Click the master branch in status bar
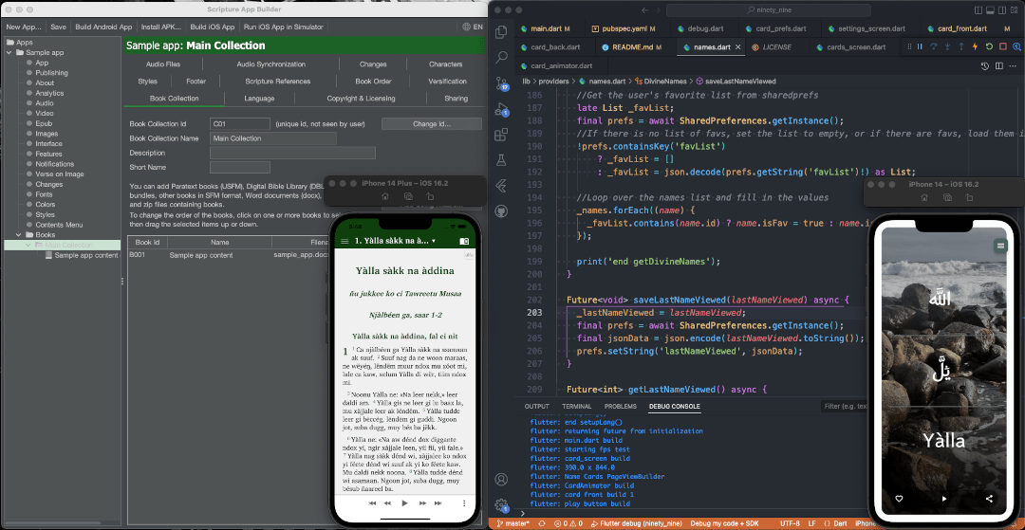1025x530 pixels. 512,523
